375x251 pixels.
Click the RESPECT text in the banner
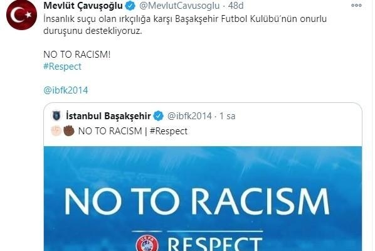tap(214, 244)
